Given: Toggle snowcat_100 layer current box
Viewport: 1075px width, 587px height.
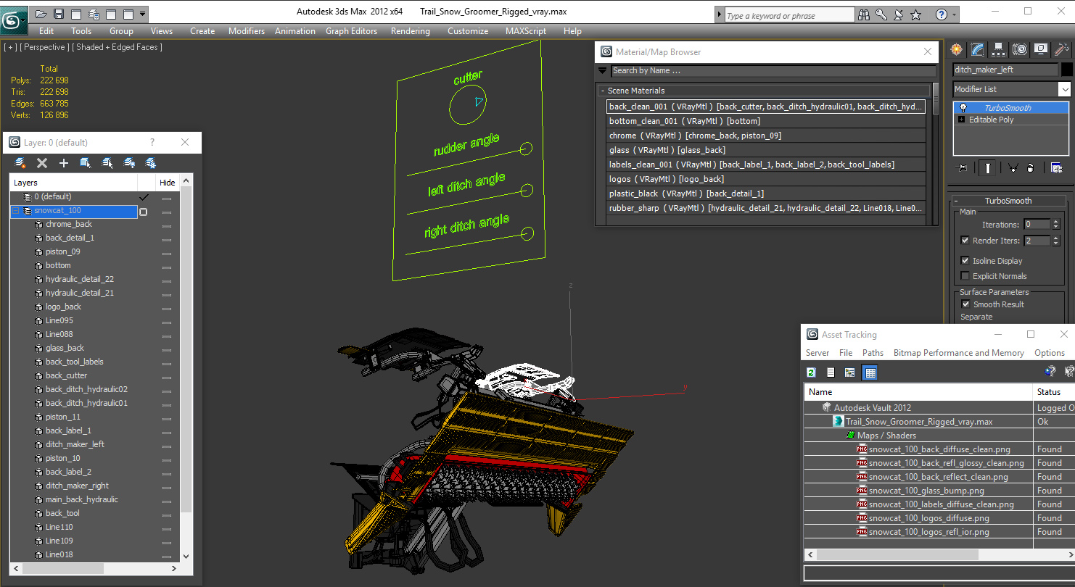Looking at the screenshot, I should 144,212.
